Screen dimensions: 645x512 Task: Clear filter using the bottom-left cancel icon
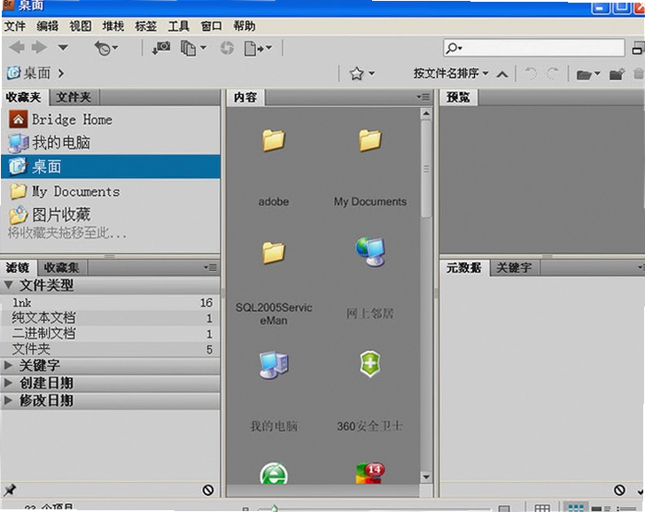[x=207, y=490]
